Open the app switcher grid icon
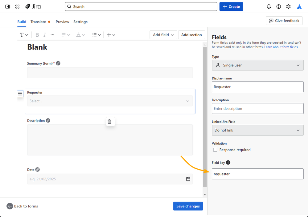 pos(17,7)
